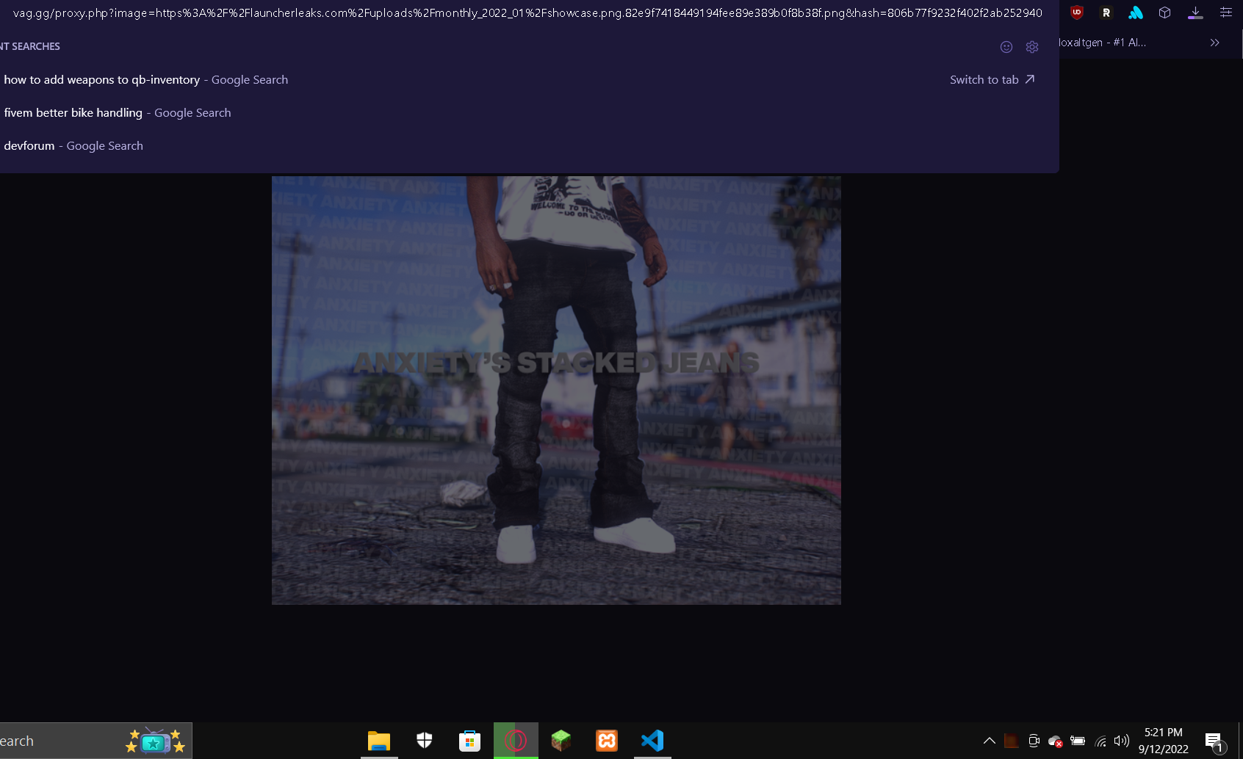Select 'devforum' Google Search suggestion
1243x759 pixels.
[527, 146]
